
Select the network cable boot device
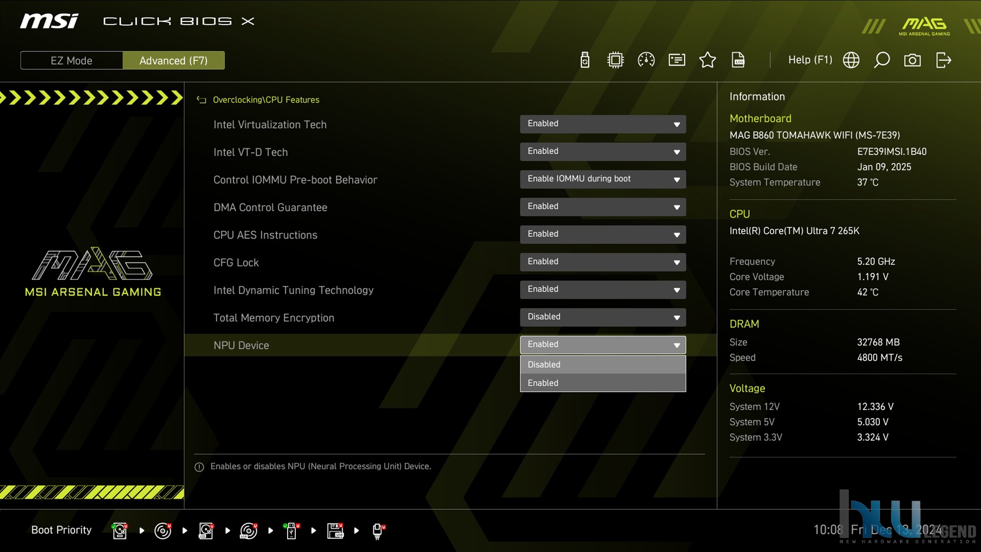point(378,530)
